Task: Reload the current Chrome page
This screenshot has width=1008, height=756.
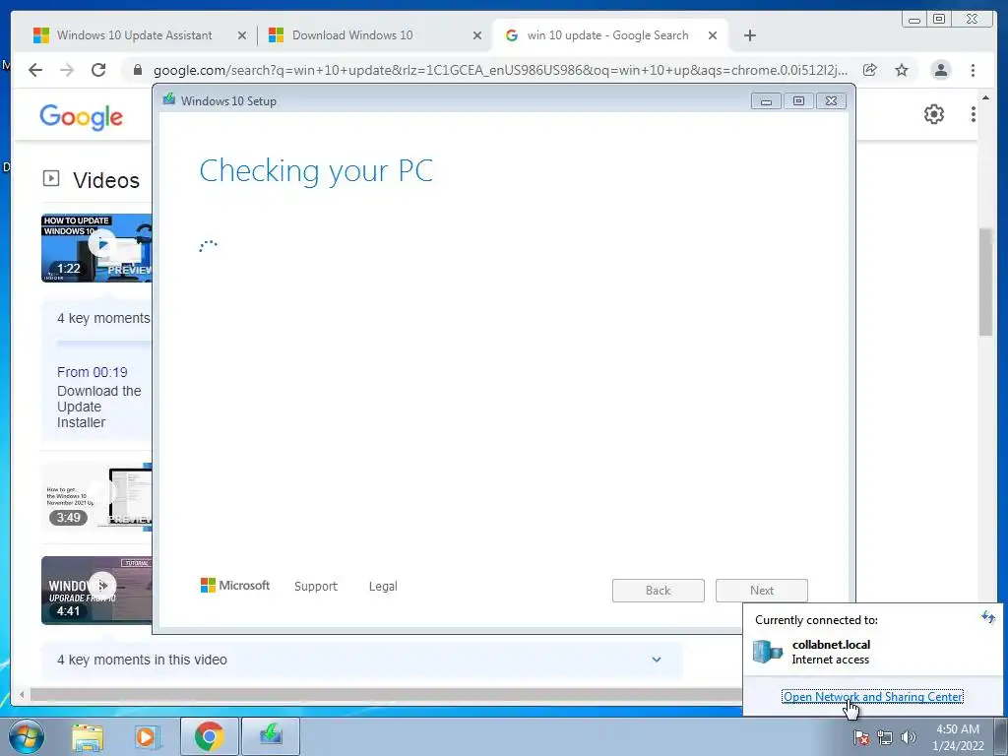Action: (98, 70)
